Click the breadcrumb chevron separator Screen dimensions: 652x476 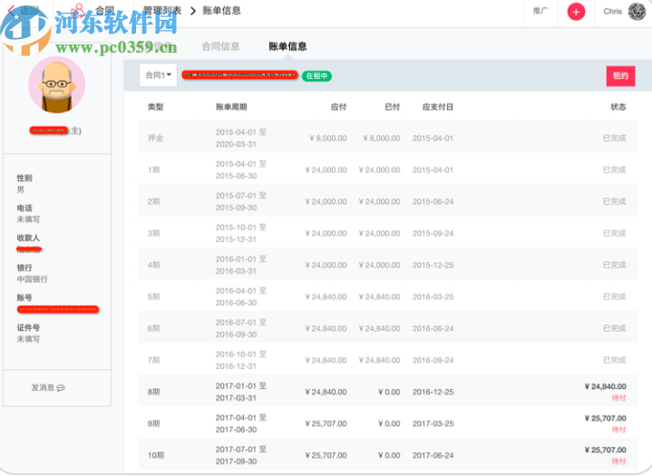[192, 11]
